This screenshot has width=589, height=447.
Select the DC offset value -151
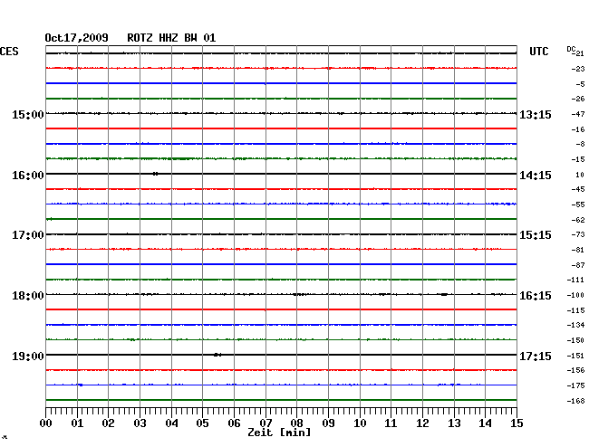tap(575, 356)
